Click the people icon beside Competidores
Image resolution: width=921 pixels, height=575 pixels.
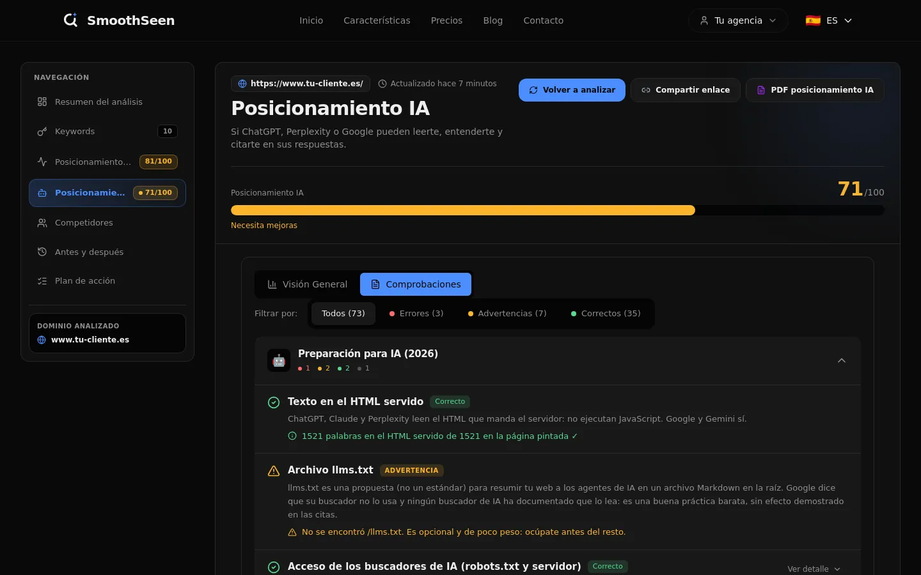coord(42,223)
